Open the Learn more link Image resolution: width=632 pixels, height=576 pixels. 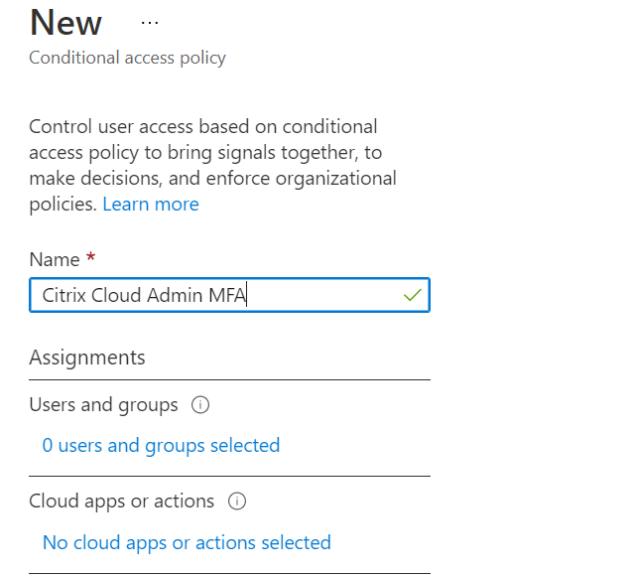point(151,205)
